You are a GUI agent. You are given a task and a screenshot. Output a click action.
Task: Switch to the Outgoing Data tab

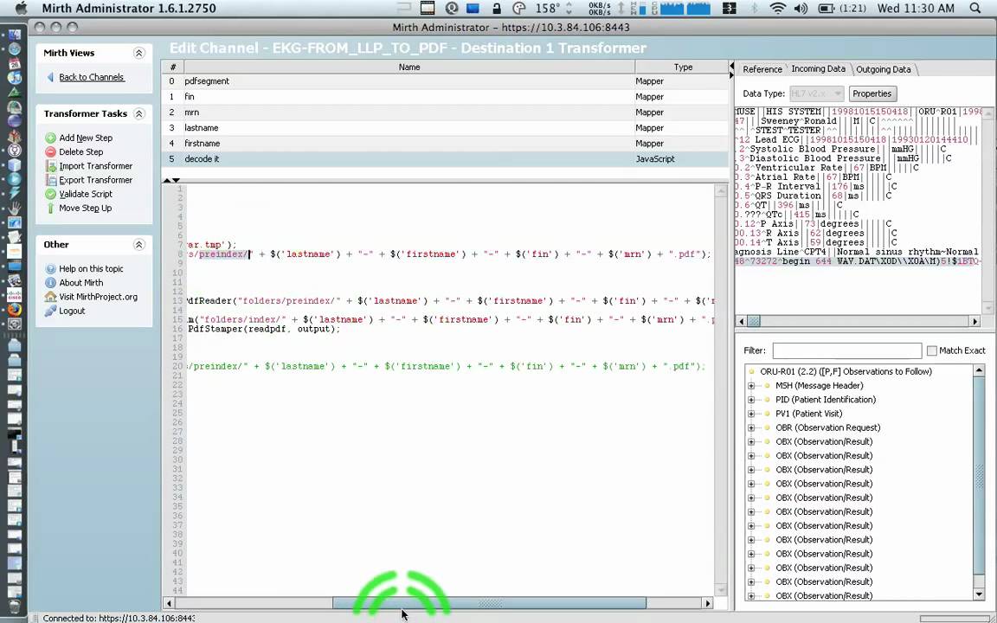(x=883, y=69)
